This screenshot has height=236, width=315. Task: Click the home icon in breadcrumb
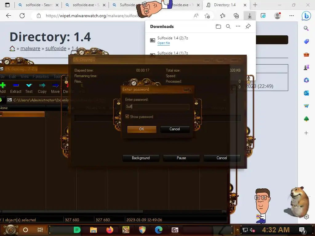click(x=12, y=48)
